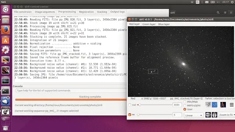
Task: Switch to the Pre-processing tab
Action: [67, 12]
